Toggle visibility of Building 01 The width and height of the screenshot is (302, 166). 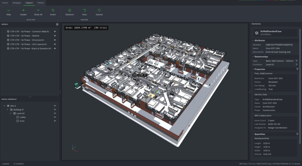pos(55,109)
